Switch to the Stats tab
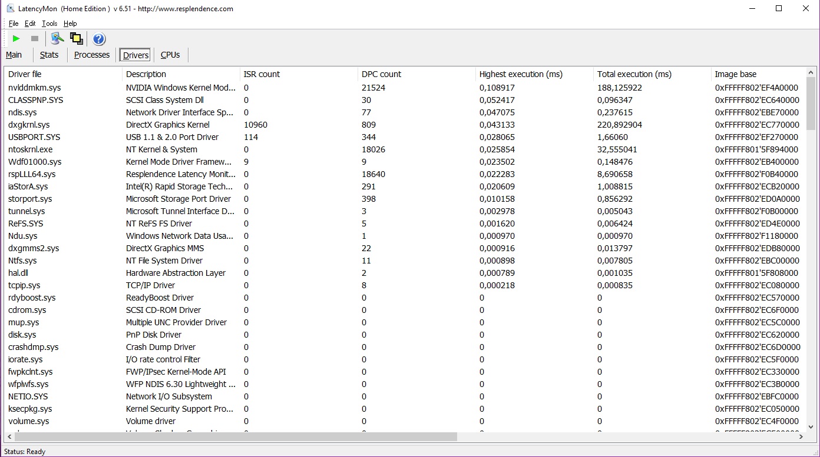The width and height of the screenshot is (820, 457). 49,55
